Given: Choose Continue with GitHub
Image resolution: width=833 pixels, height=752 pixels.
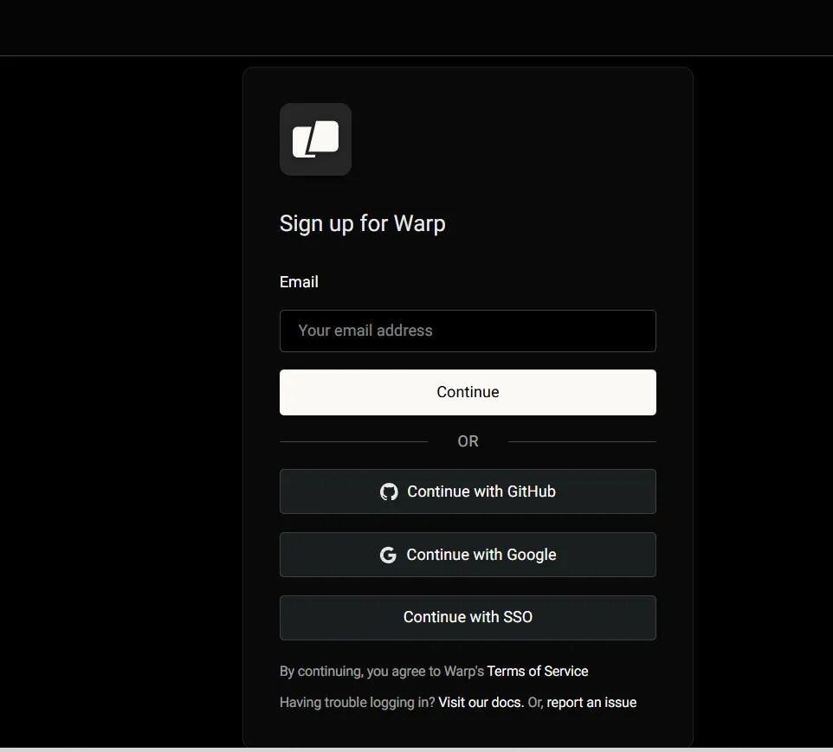Looking at the screenshot, I should click(x=468, y=492).
